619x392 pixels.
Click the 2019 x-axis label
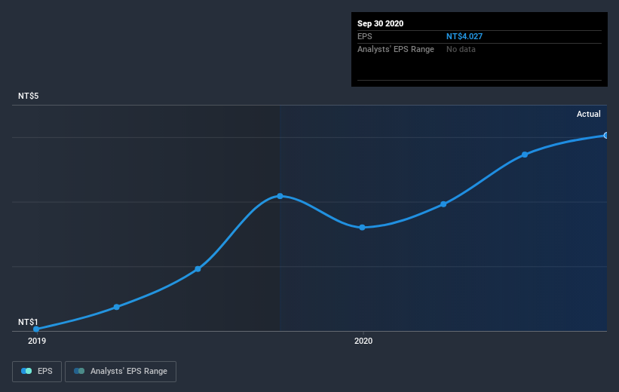[x=37, y=341]
